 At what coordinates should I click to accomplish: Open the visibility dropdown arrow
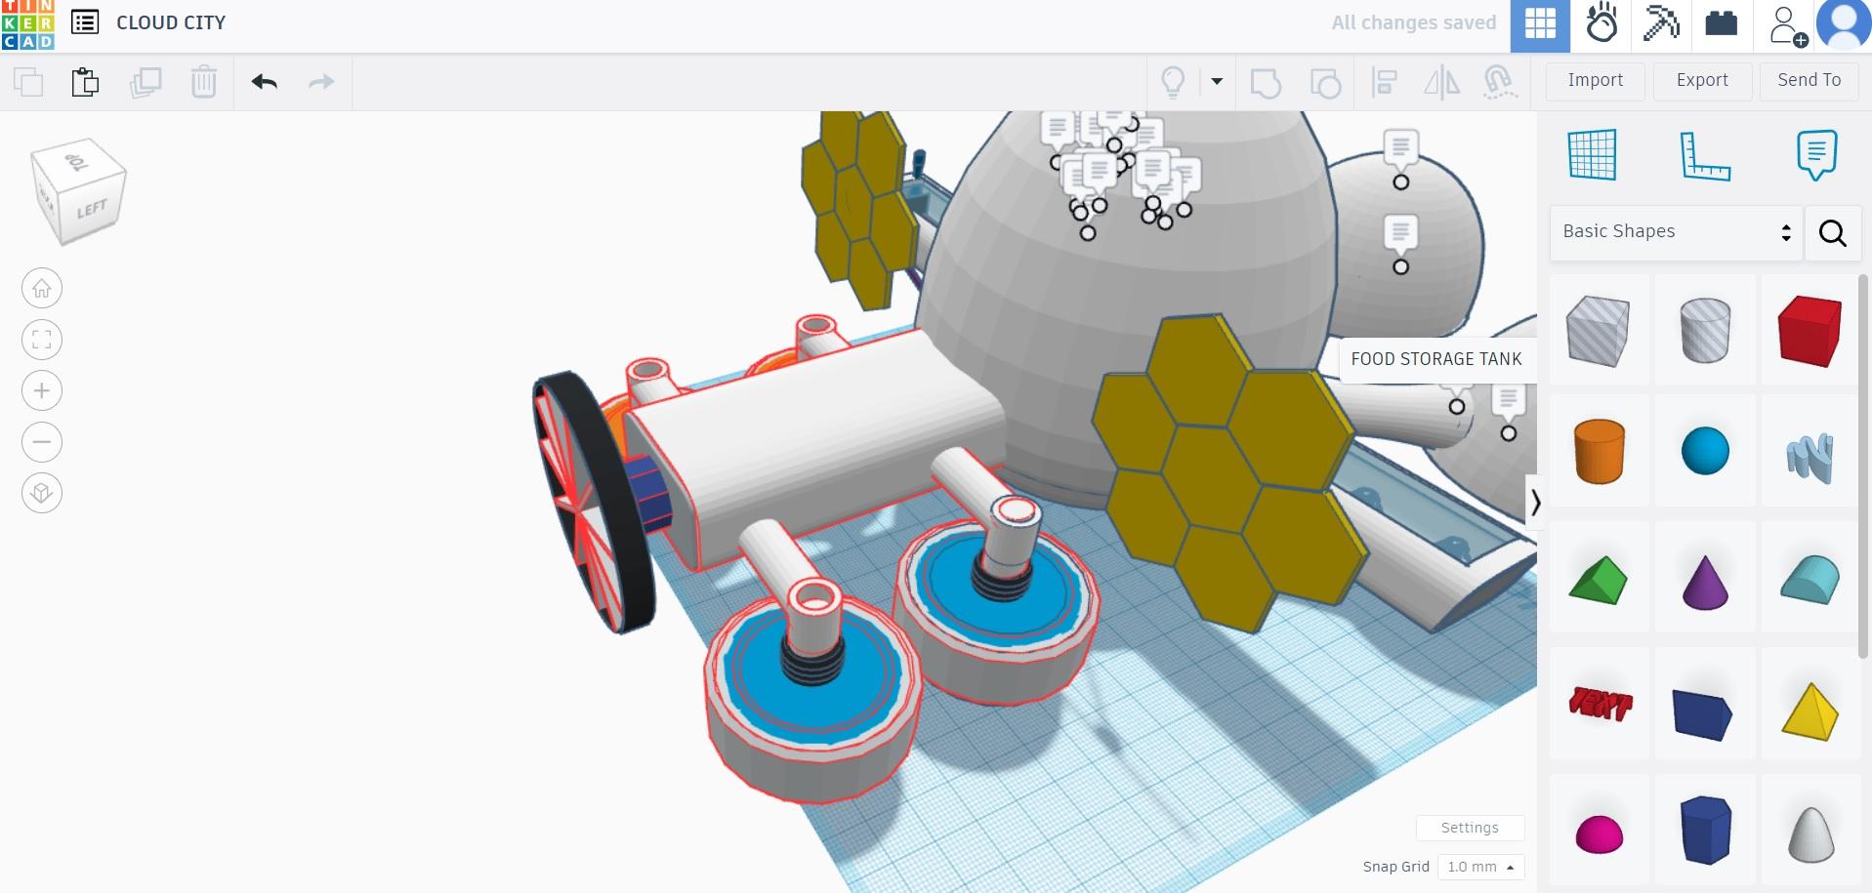[x=1217, y=82]
